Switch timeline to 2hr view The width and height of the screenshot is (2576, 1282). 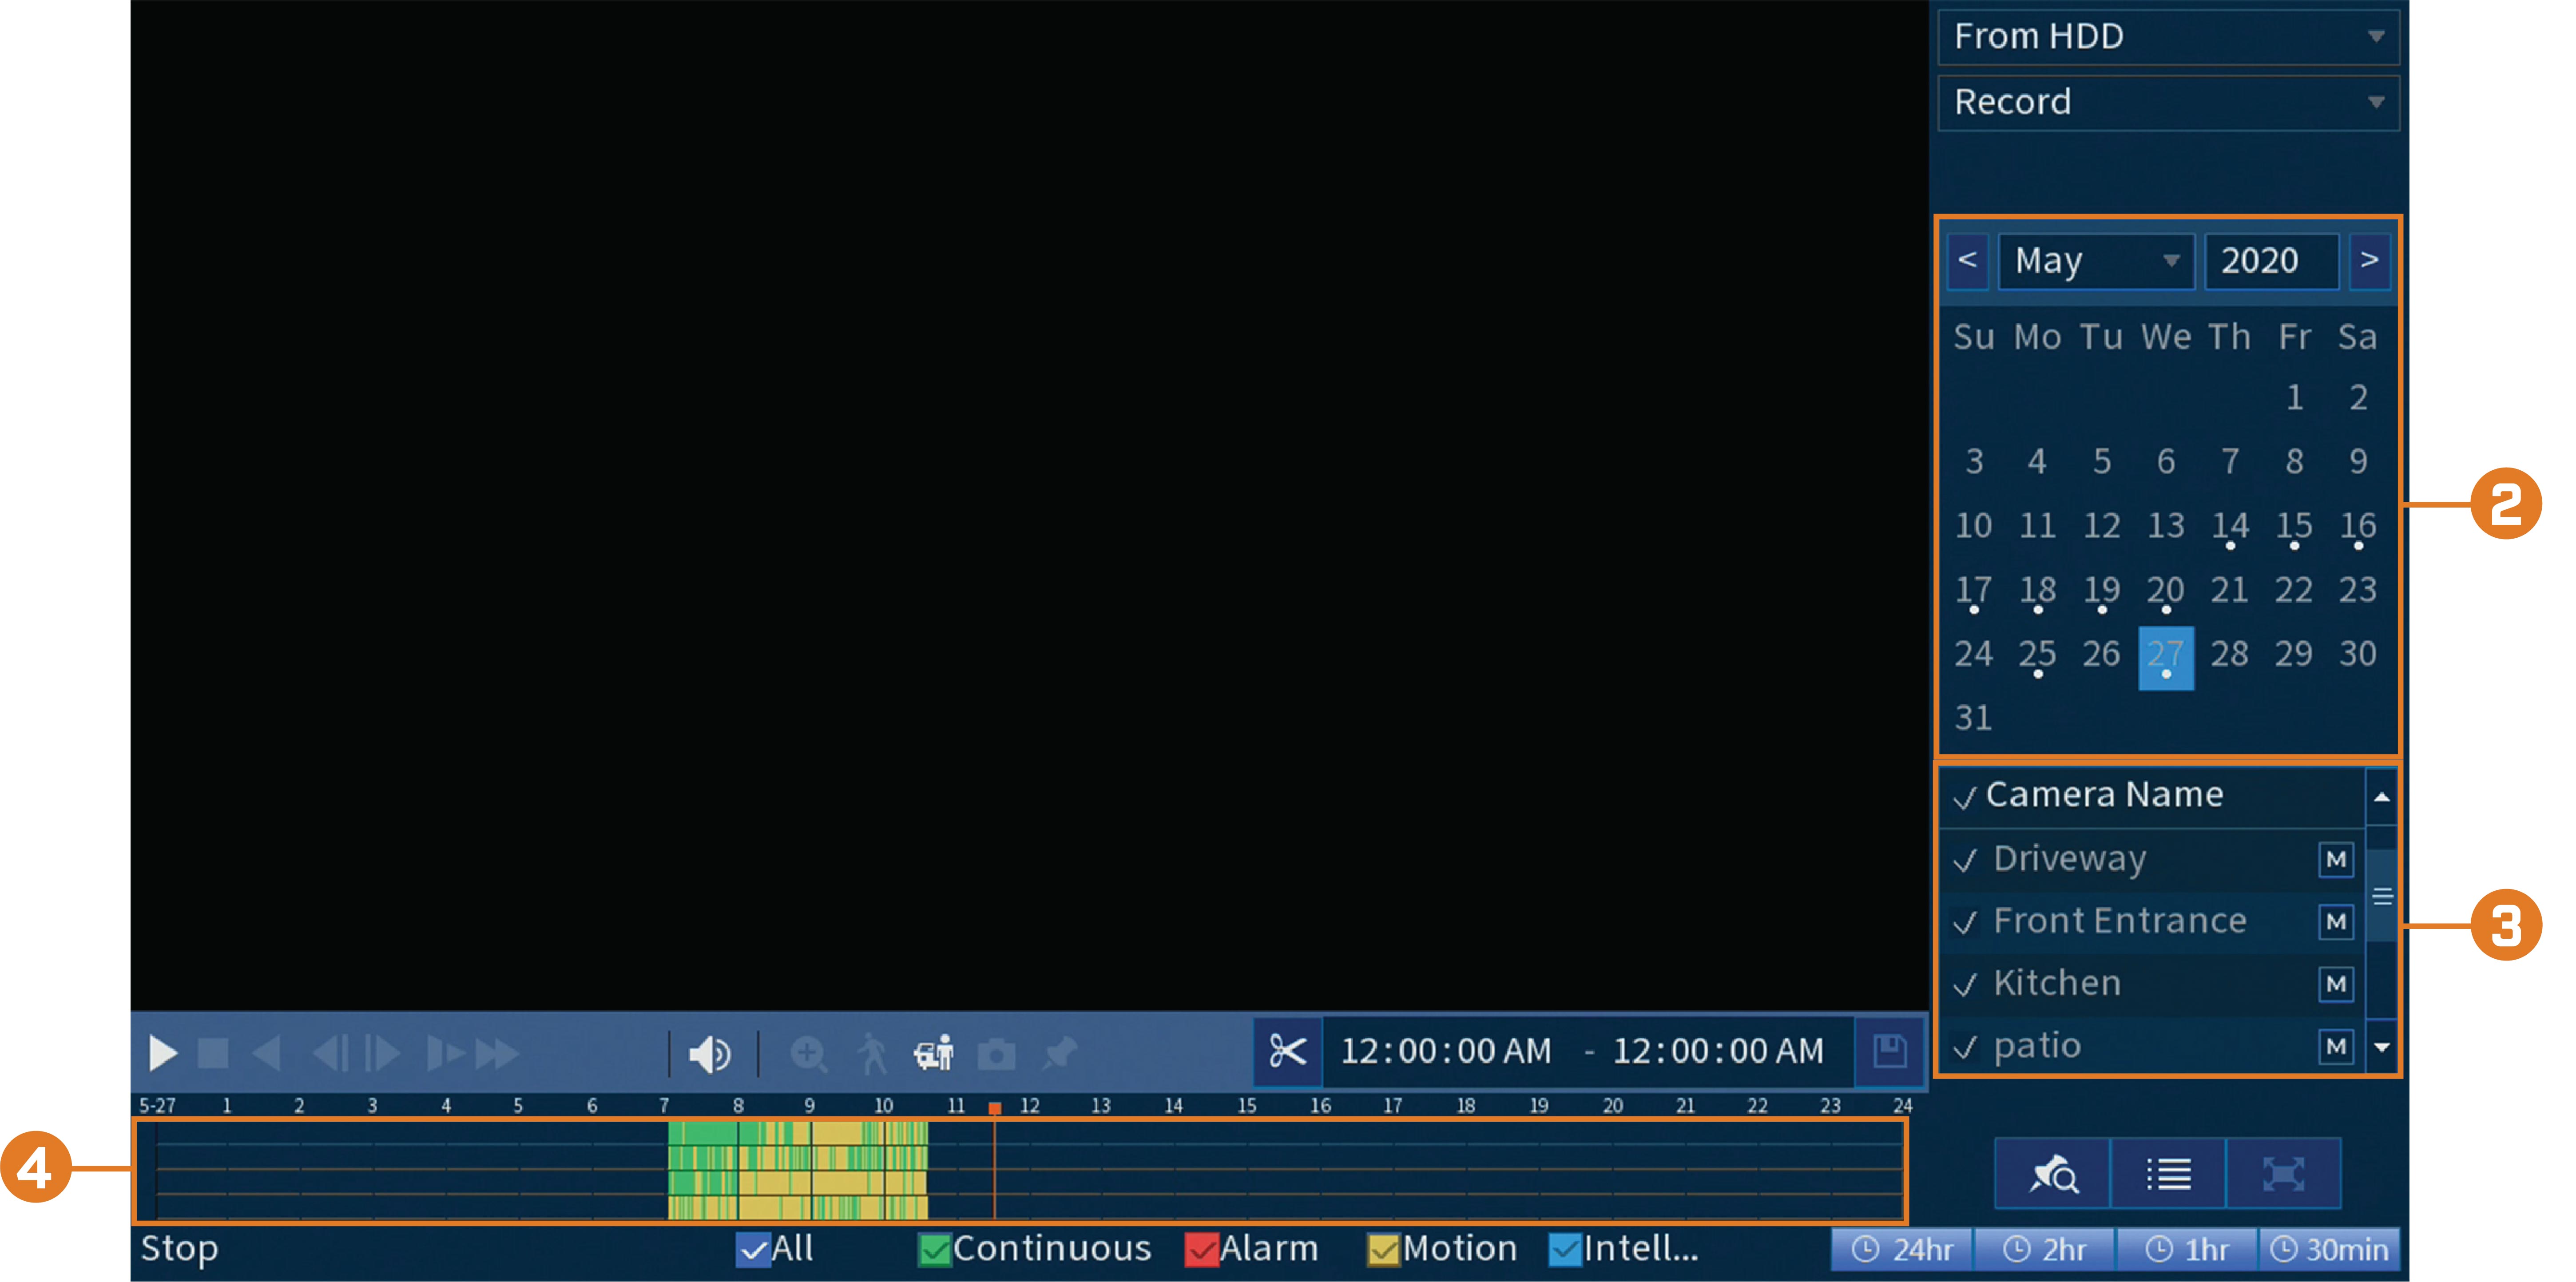(x=2045, y=1250)
